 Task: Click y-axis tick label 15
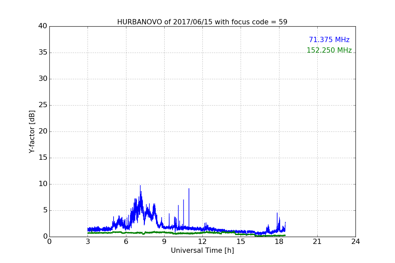43,158
